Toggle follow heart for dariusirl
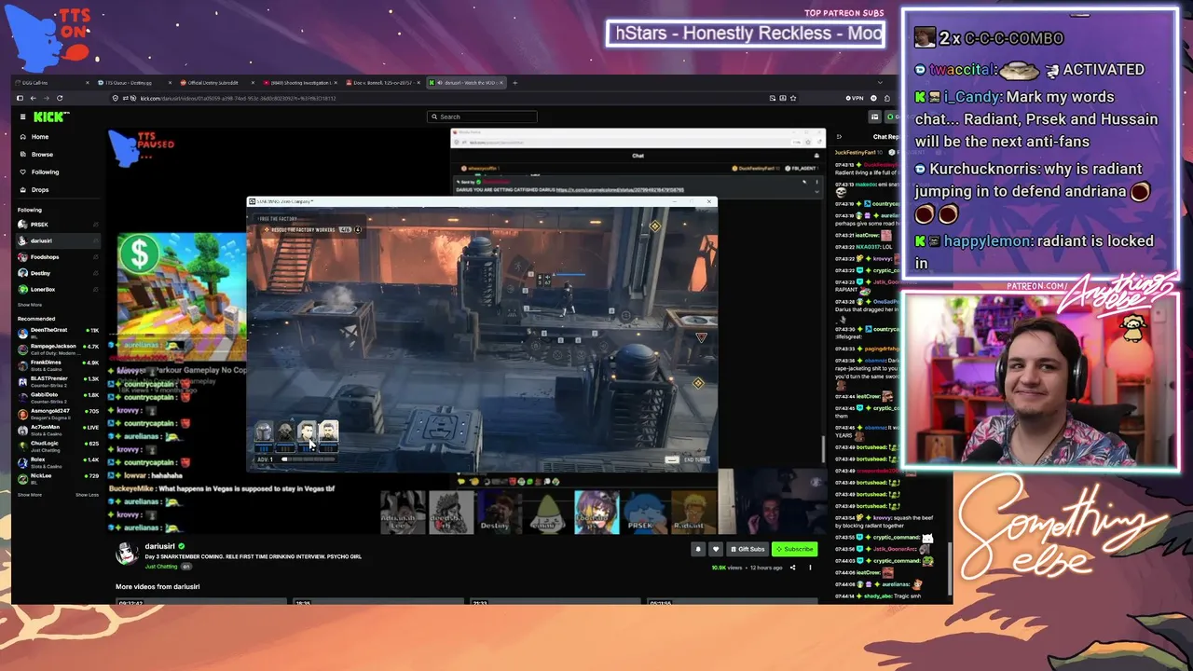This screenshot has width=1193, height=671. pos(715,549)
